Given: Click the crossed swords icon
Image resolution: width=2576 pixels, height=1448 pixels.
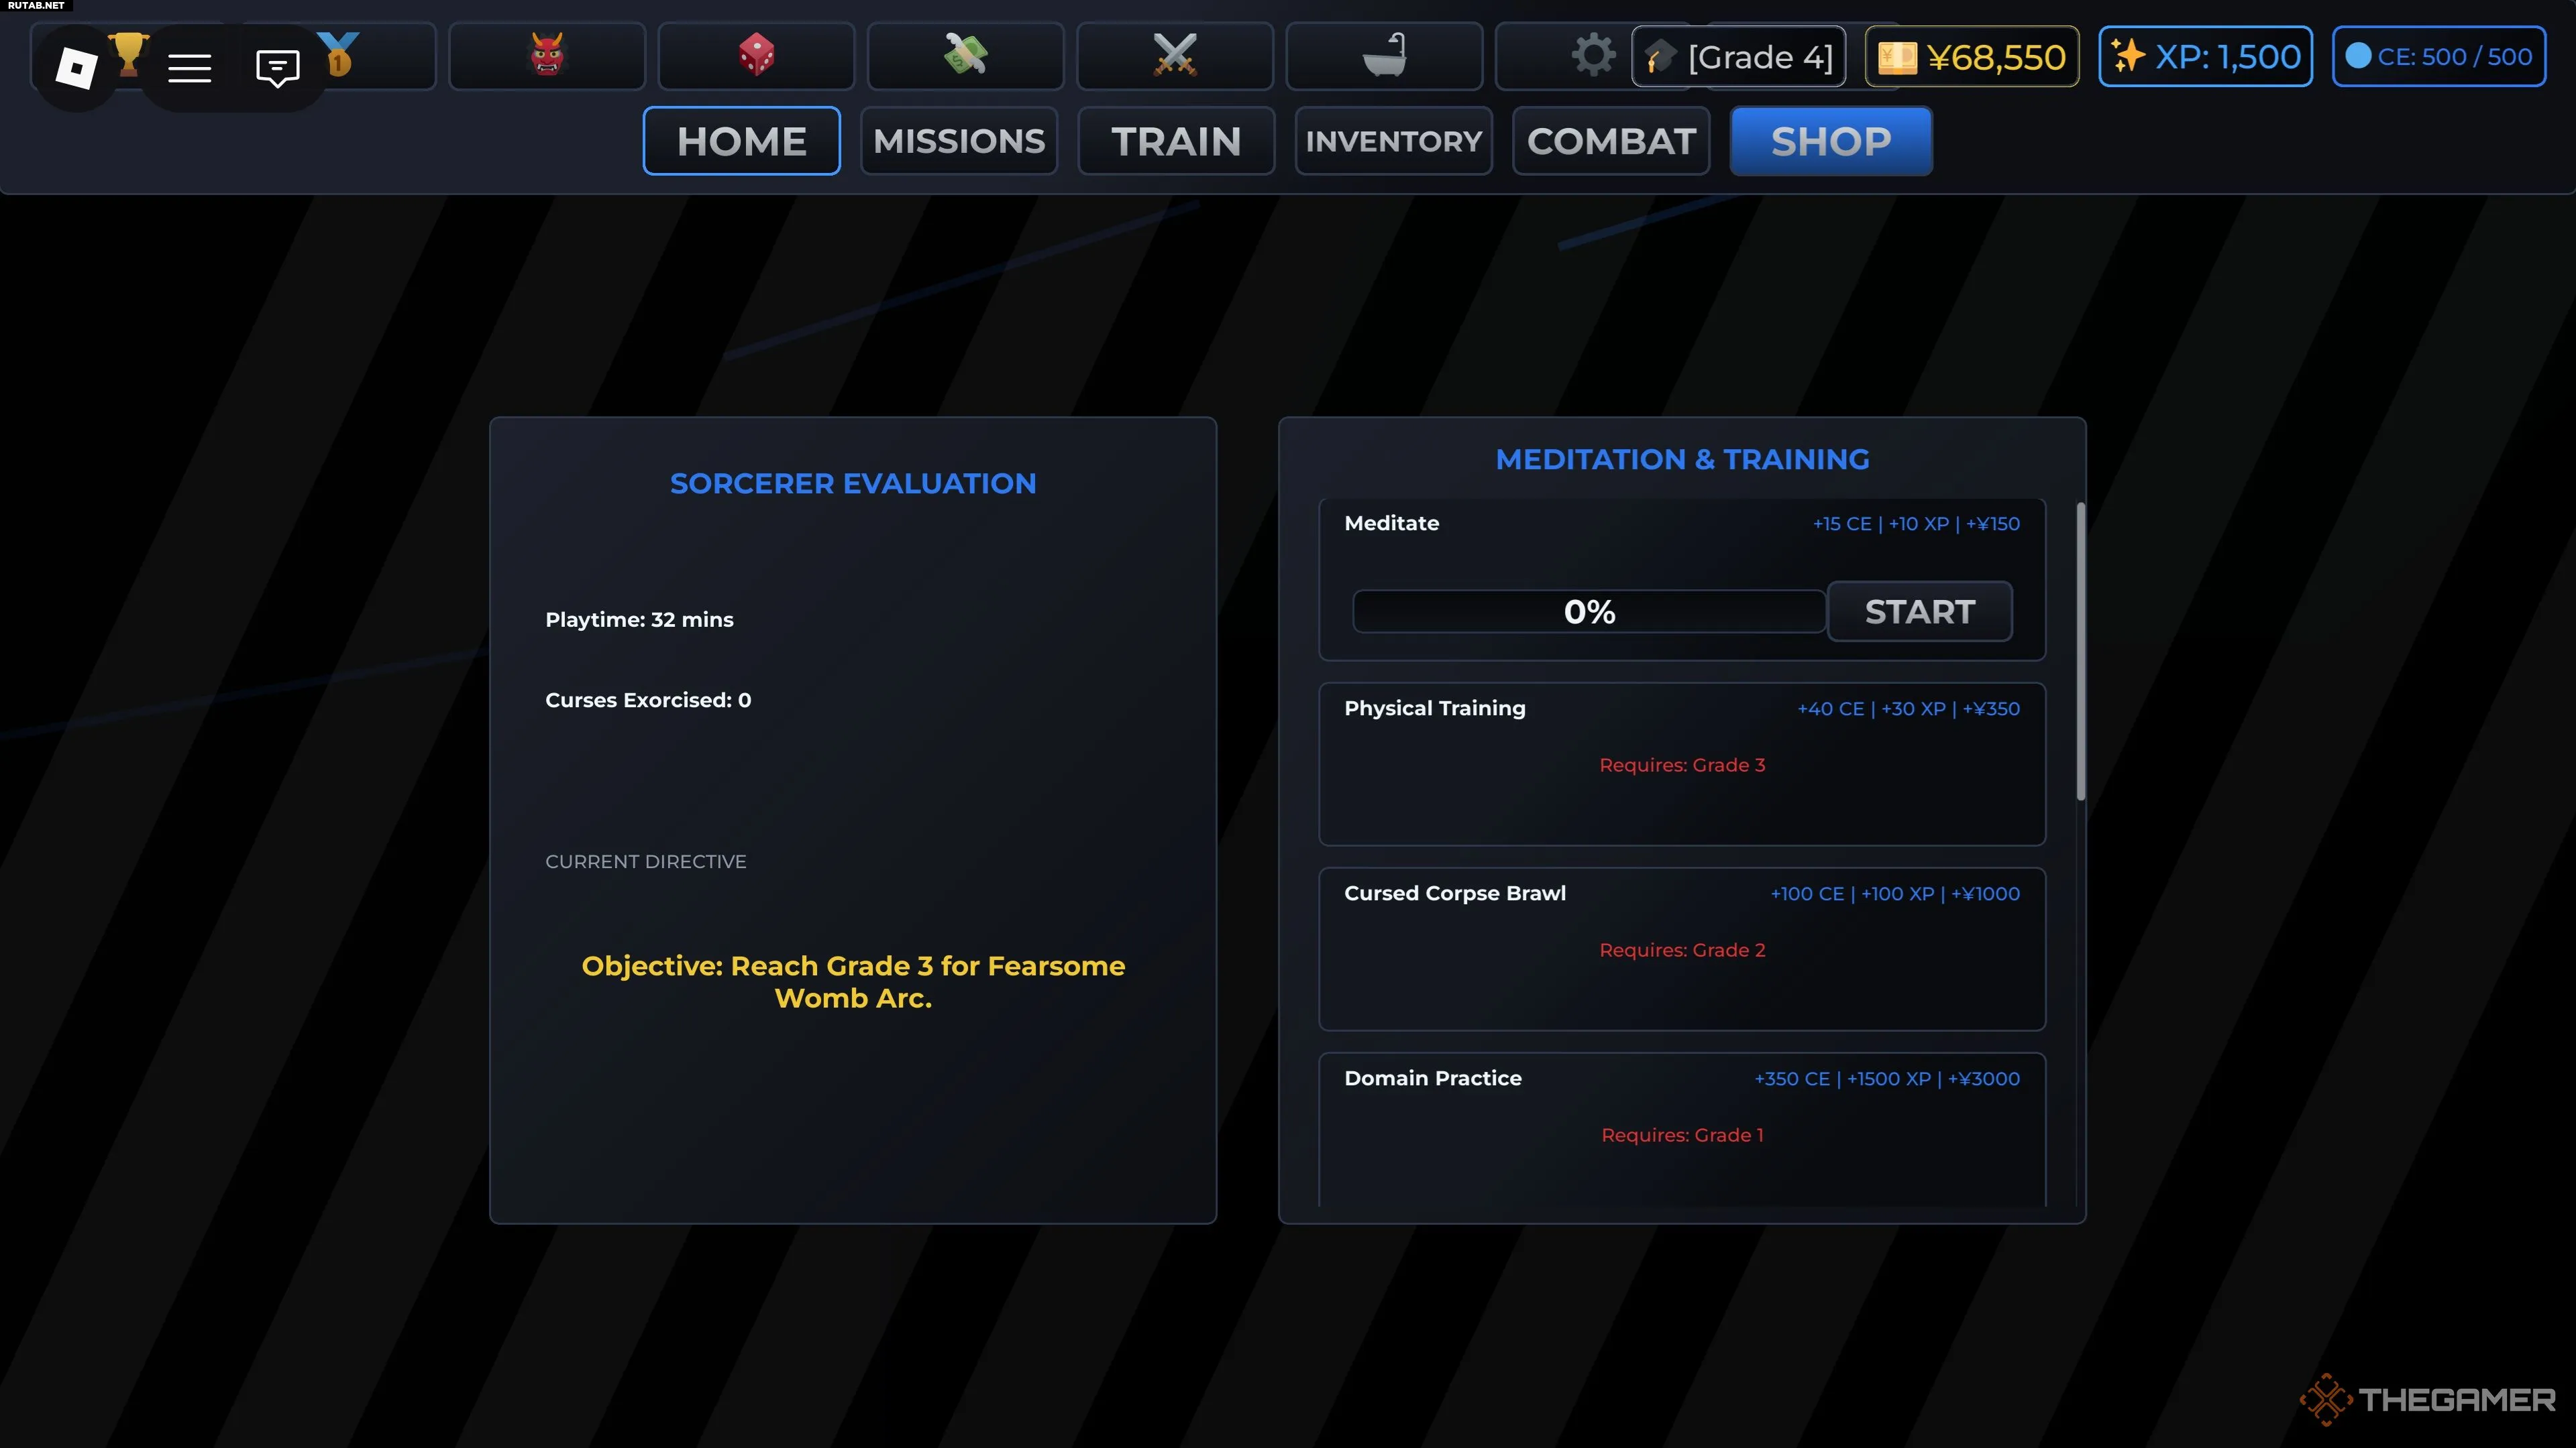Looking at the screenshot, I should pyautogui.click(x=1175, y=55).
